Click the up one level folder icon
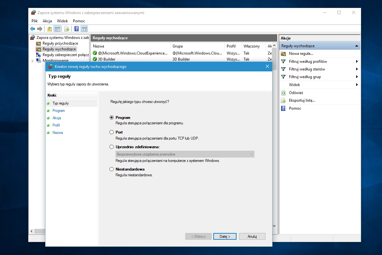 click(x=50, y=29)
